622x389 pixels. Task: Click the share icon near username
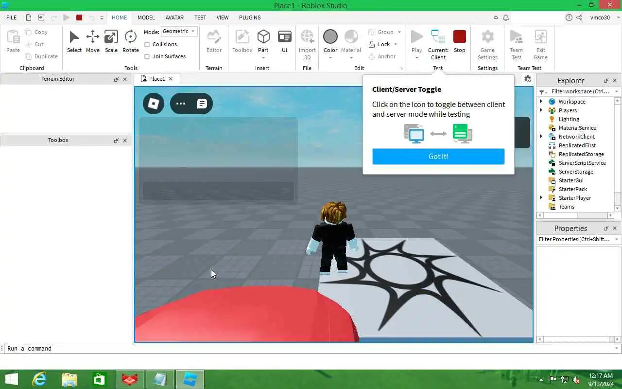click(x=579, y=18)
